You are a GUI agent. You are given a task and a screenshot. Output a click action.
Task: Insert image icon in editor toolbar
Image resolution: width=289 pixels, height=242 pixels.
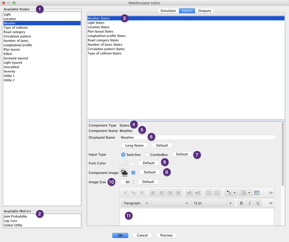[257, 193]
